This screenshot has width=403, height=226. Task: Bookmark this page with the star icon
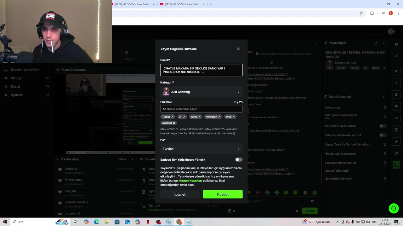click(361, 13)
